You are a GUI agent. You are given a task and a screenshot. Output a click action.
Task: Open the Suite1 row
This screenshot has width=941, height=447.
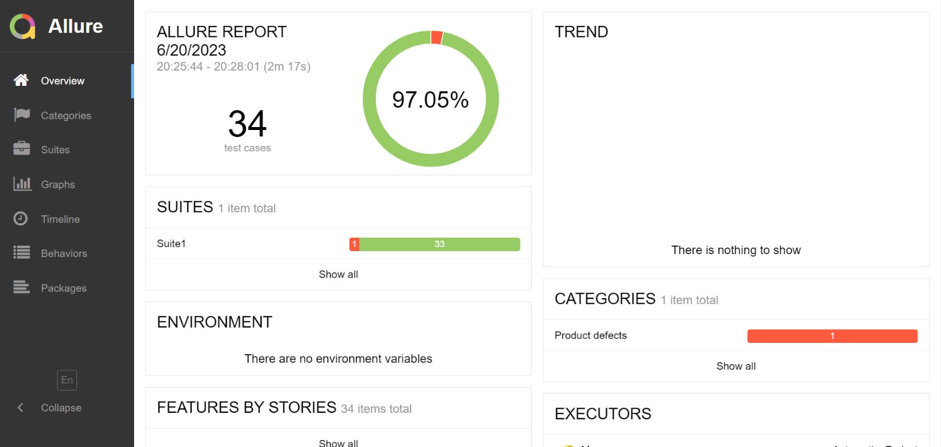click(x=171, y=243)
